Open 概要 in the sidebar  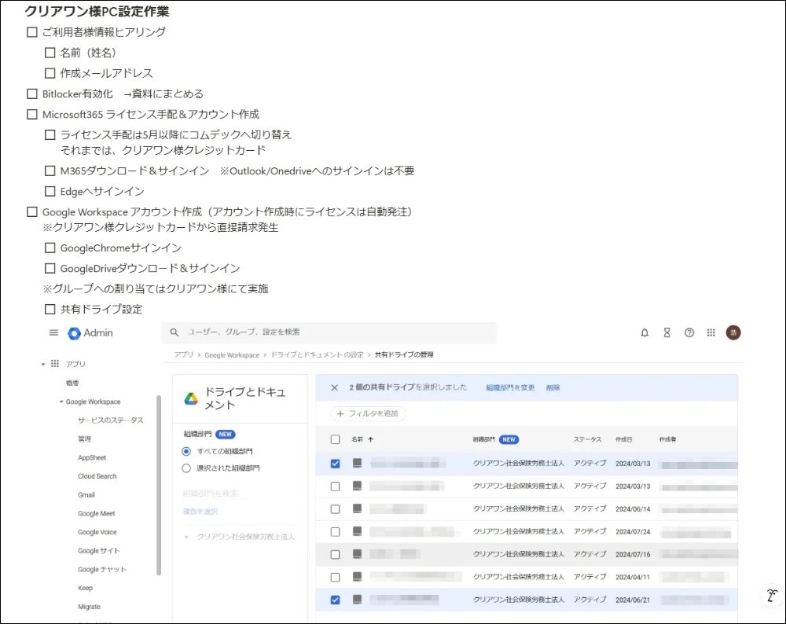pos(72,383)
